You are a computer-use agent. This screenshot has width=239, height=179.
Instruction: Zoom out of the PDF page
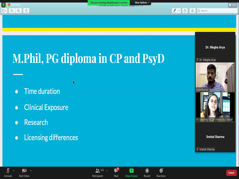(12, 11)
